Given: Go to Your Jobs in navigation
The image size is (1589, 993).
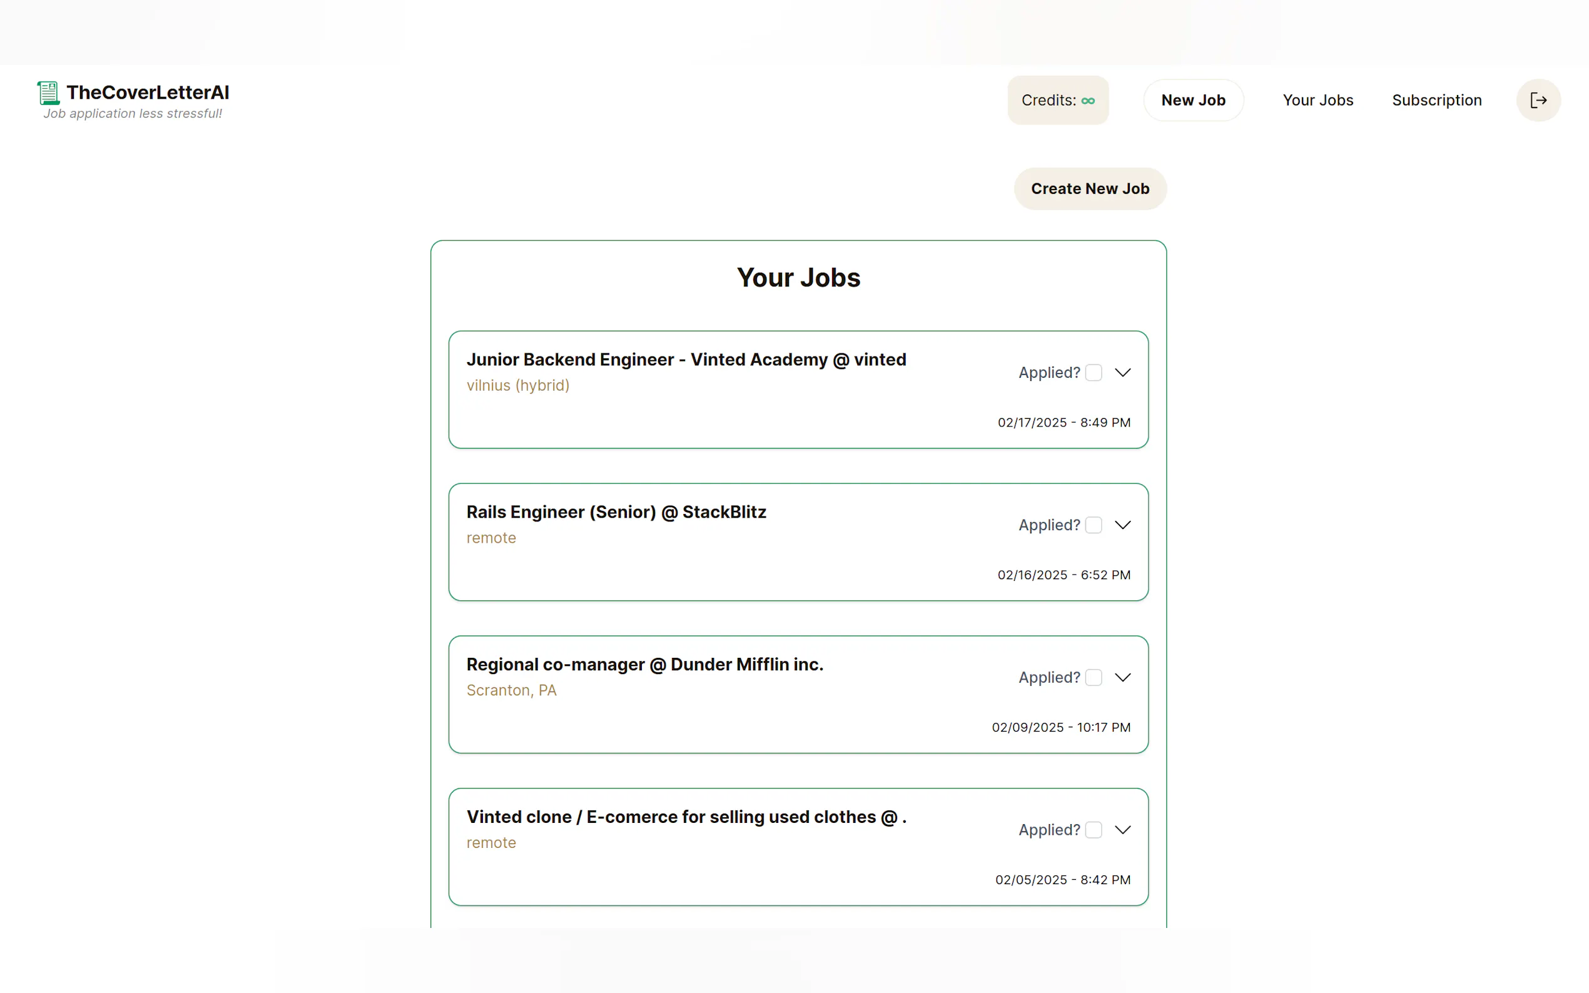Looking at the screenshot, I should click(x=1317, y=101).
